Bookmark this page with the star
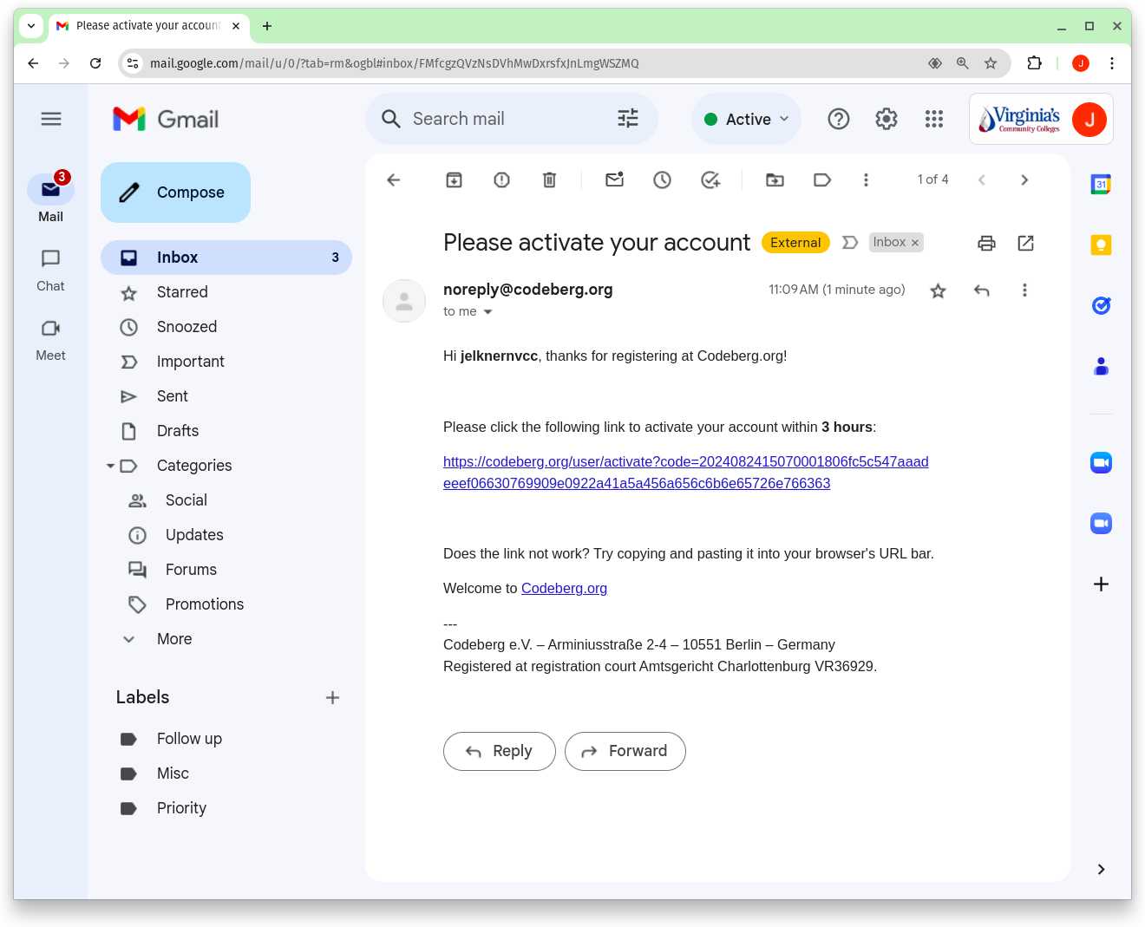 (x=991, y=63)
